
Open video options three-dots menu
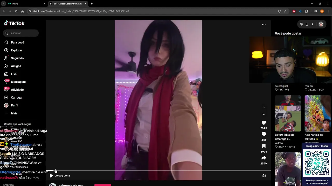[264, 25]
